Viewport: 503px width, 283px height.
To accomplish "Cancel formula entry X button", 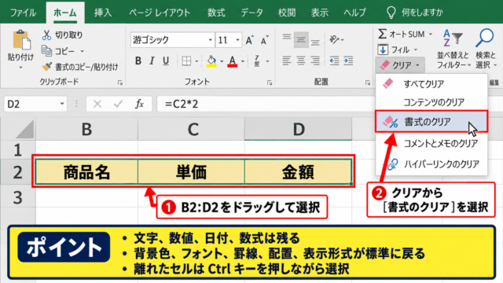I will [x=97, y=104].
